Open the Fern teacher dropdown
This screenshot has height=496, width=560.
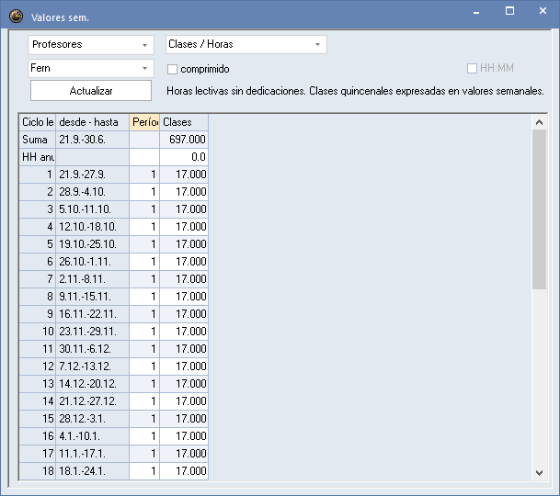tap(91, 68)
